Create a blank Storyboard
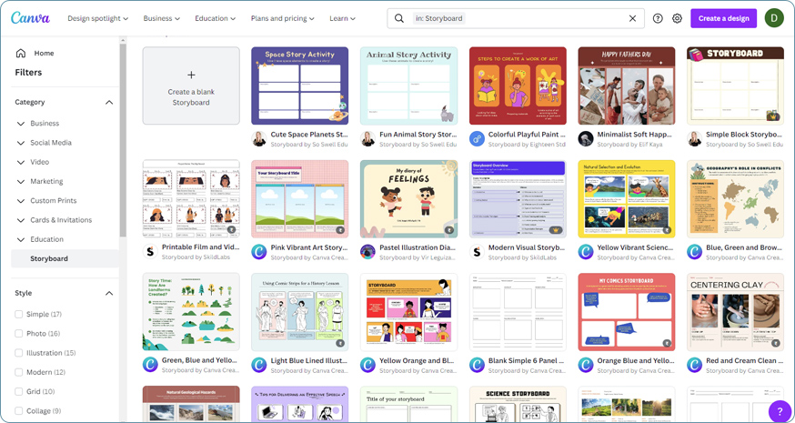This screenshot has width=795, height=423. click(191, 86)
